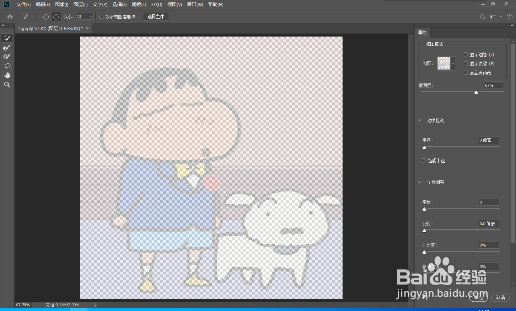The image size is (516, 311).
Task: Click the 平滑 slider handle
Action: [424, 209]
